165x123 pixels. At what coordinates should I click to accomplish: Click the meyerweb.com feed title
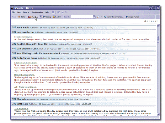click(x=25, y=32)
